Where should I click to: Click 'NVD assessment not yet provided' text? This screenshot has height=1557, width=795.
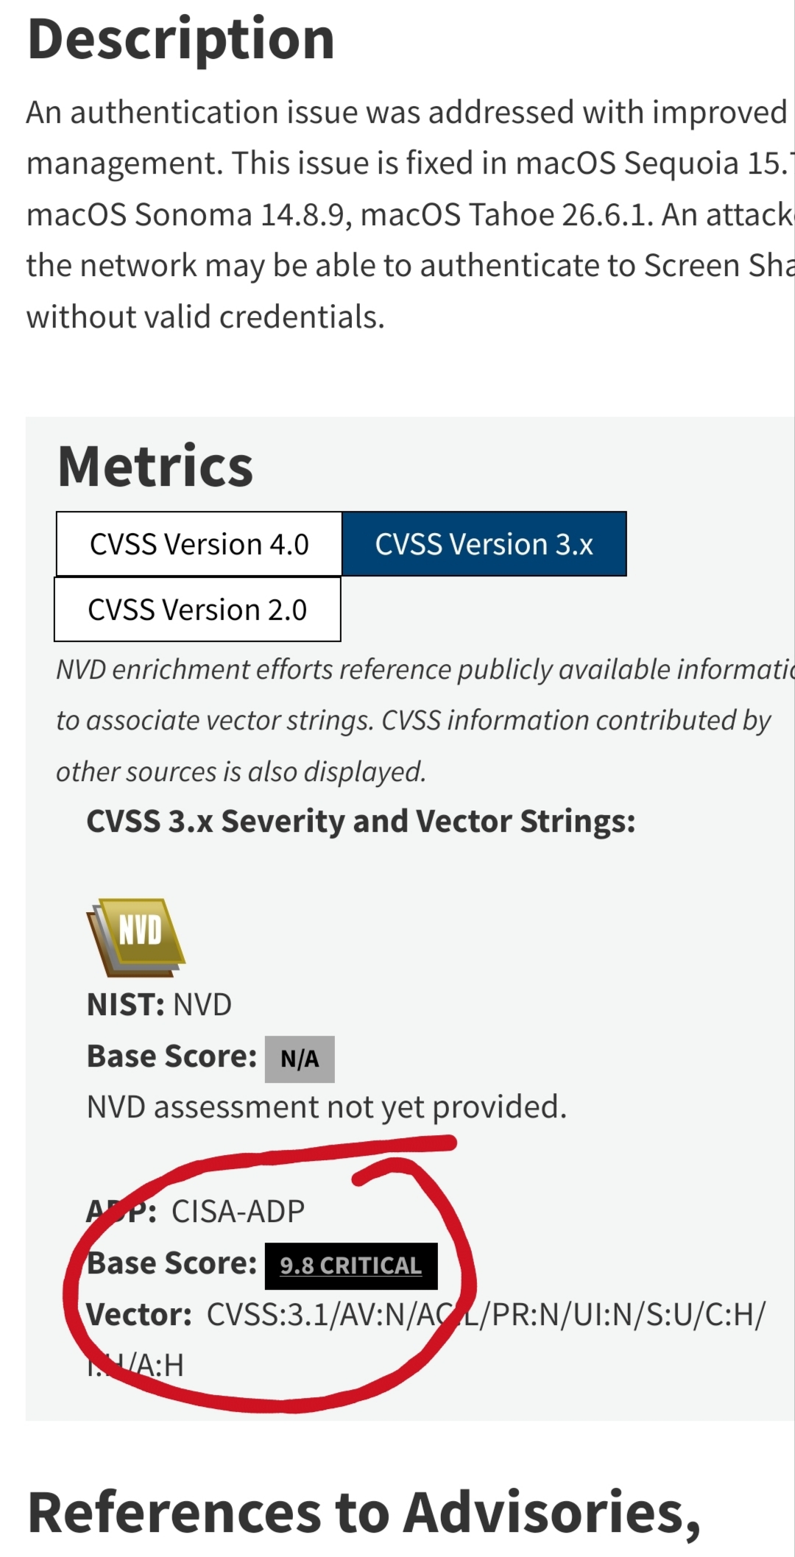coord(327,1107)
